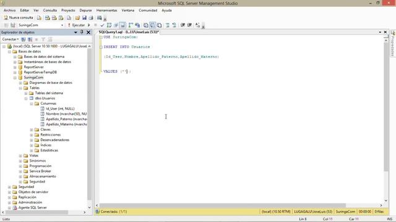Click the disconnect icon in Object Explorer

point(30,39)
